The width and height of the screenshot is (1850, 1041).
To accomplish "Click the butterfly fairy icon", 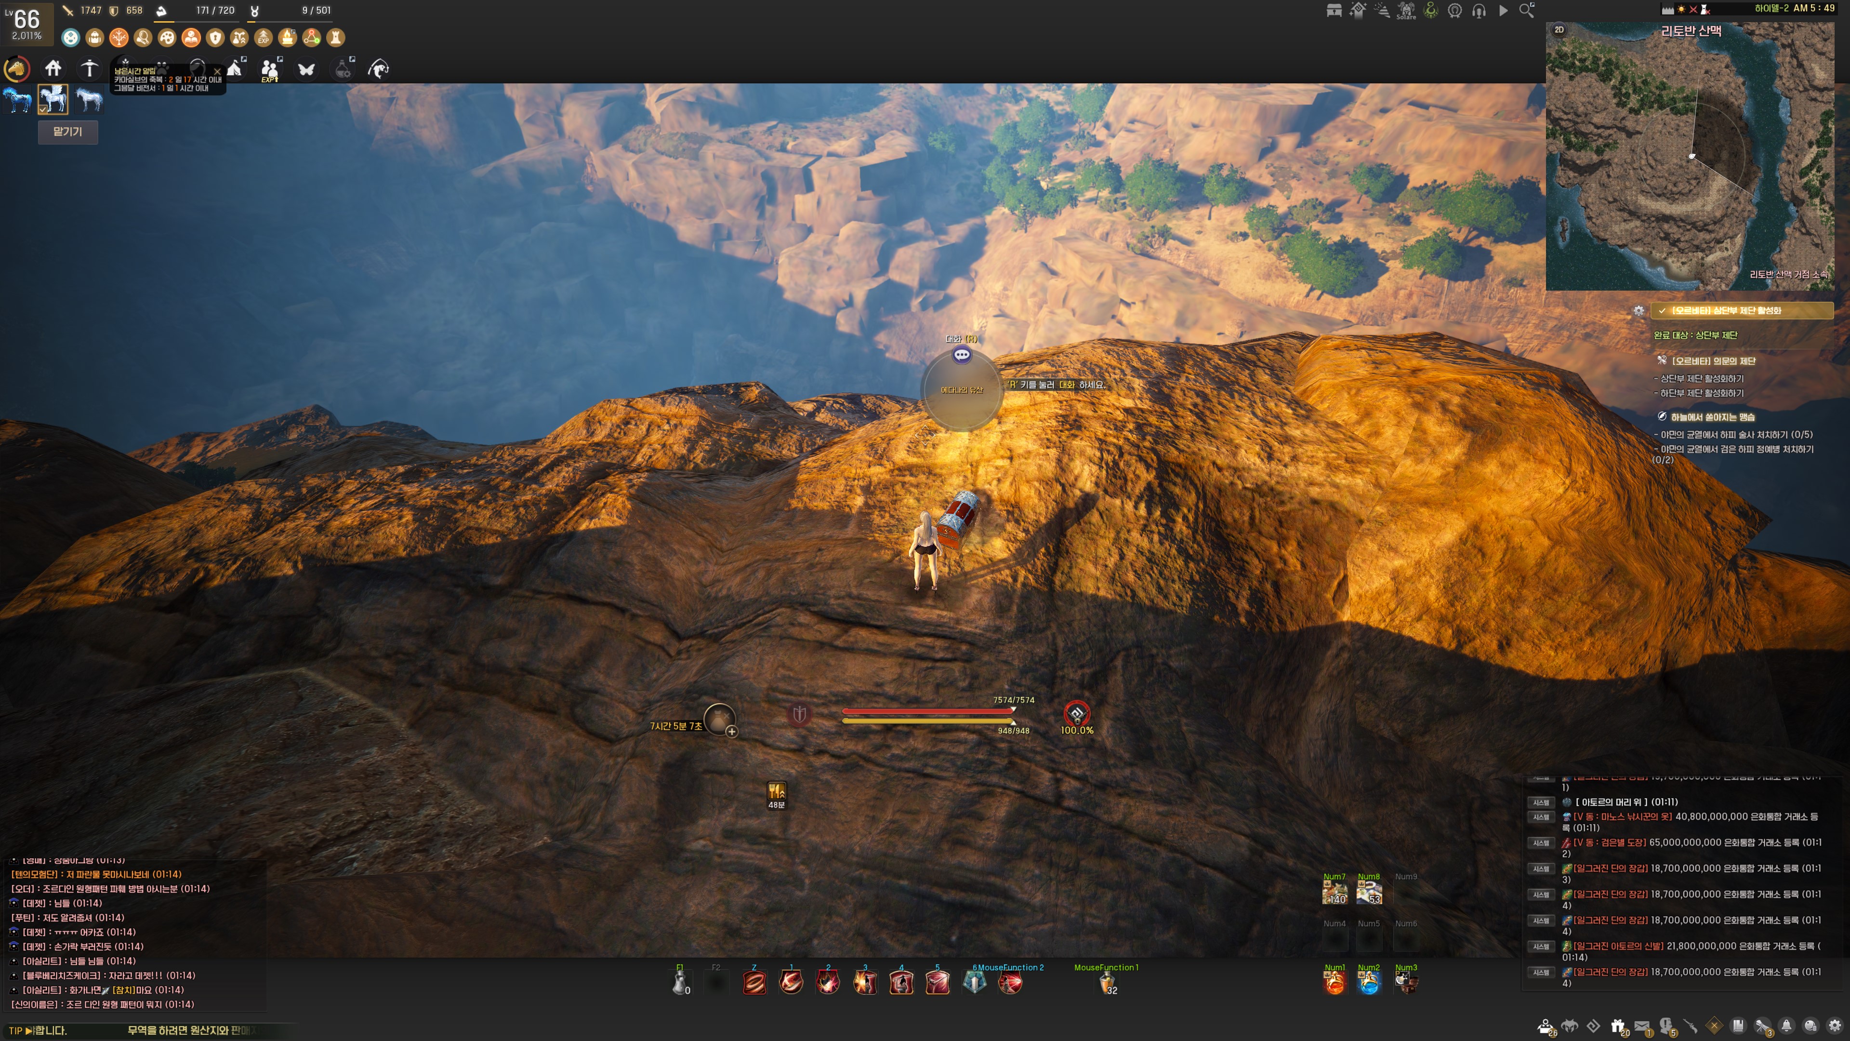I will click(307, 70).
